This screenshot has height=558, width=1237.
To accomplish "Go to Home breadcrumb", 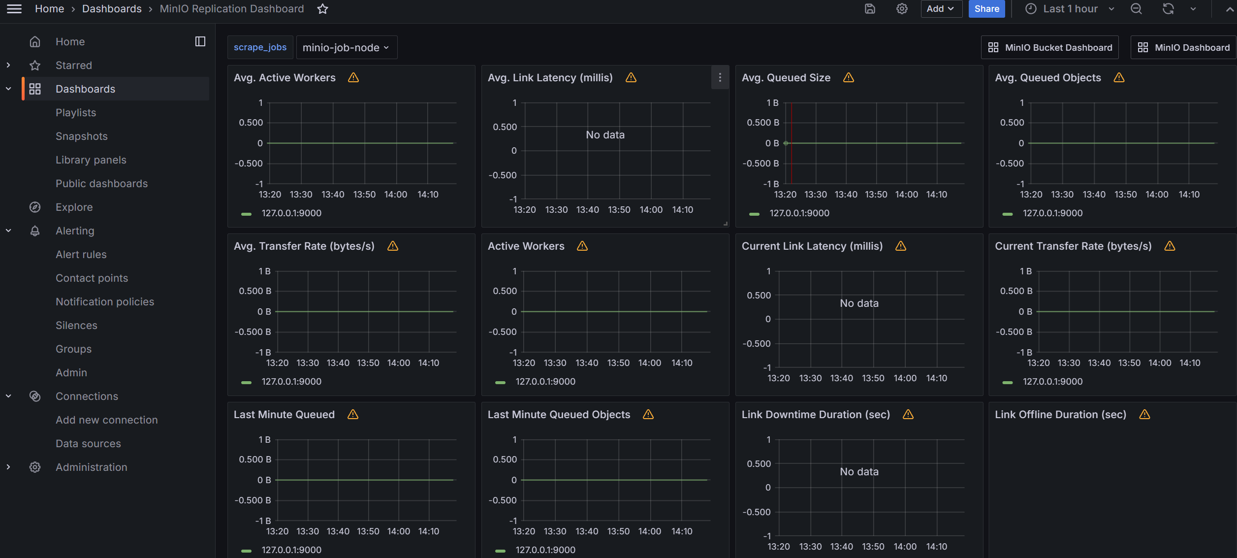I will point(50,9).
